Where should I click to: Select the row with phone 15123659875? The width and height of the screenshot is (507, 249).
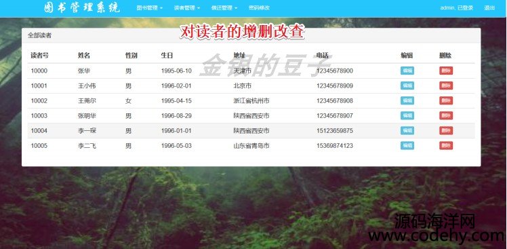(x=251, y=130)
